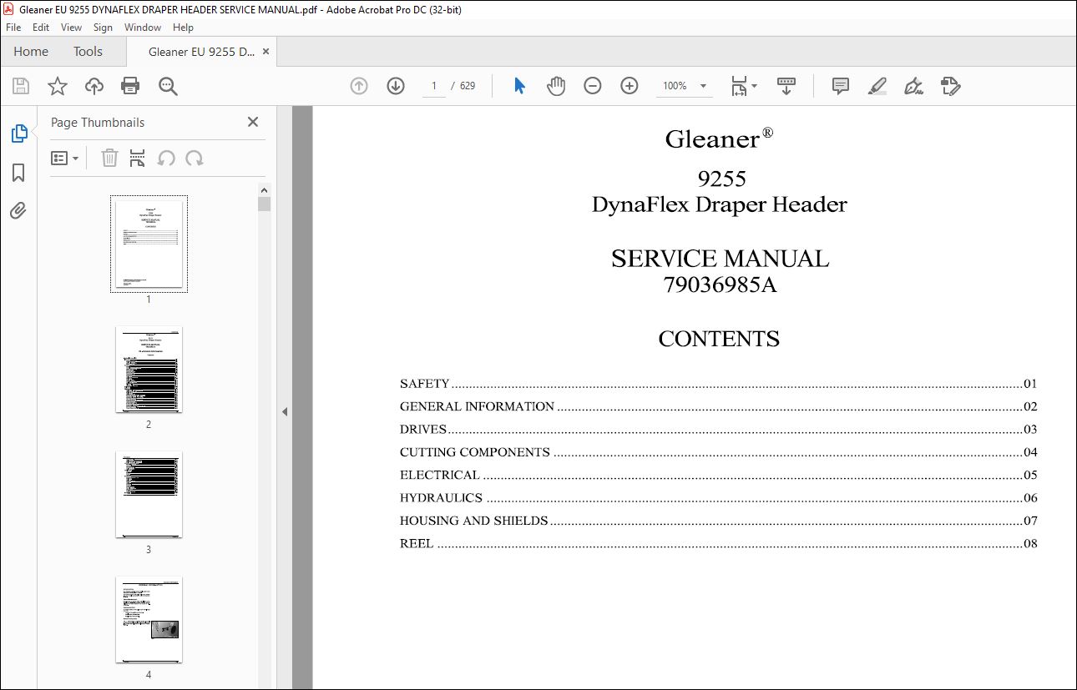
Task: Choose the Selection arrow tool
Action: point(519,86)
